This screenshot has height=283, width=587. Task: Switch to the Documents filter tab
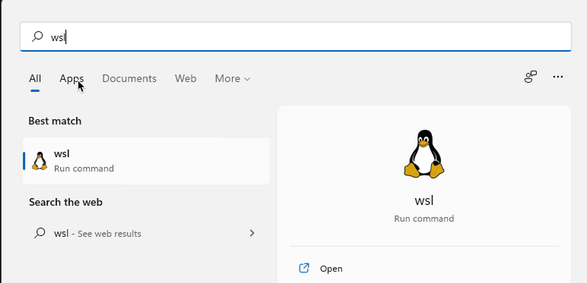point(129,78)
